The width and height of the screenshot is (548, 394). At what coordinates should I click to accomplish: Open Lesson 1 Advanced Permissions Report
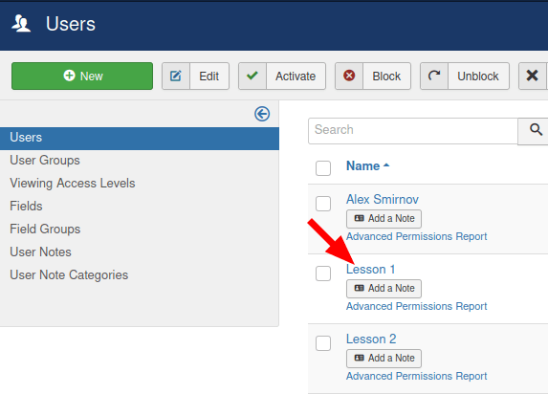tap(416, 307)
